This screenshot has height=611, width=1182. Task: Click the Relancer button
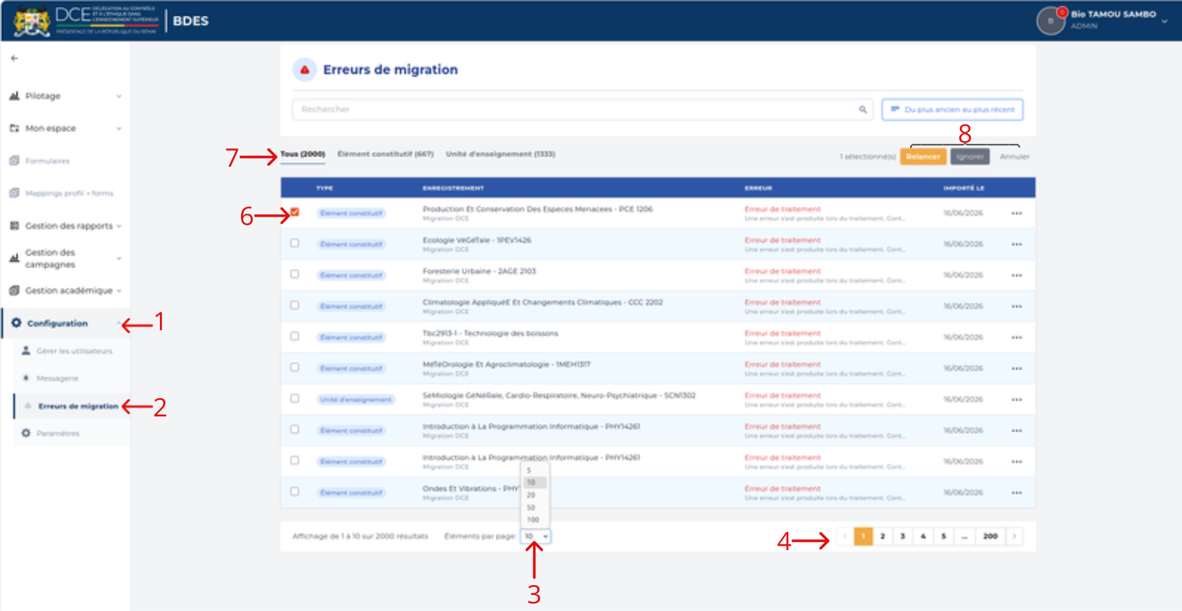click(923, 157)
